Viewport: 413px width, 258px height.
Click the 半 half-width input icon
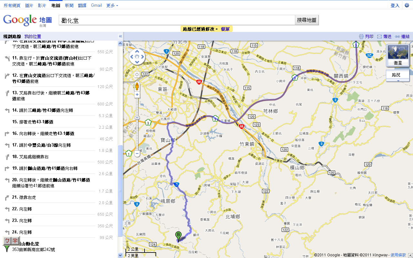[x=15, y=241]
